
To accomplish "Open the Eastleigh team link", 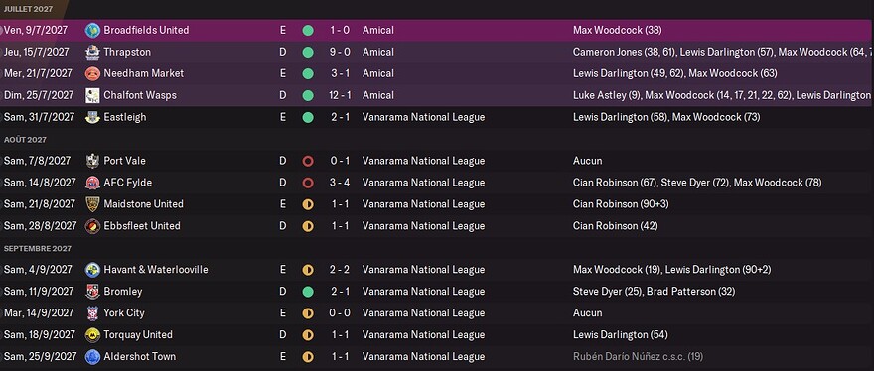I will click(125, 117).
